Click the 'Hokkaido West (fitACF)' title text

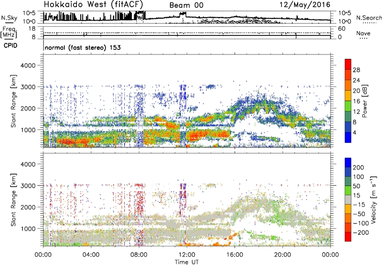point(93,5)
